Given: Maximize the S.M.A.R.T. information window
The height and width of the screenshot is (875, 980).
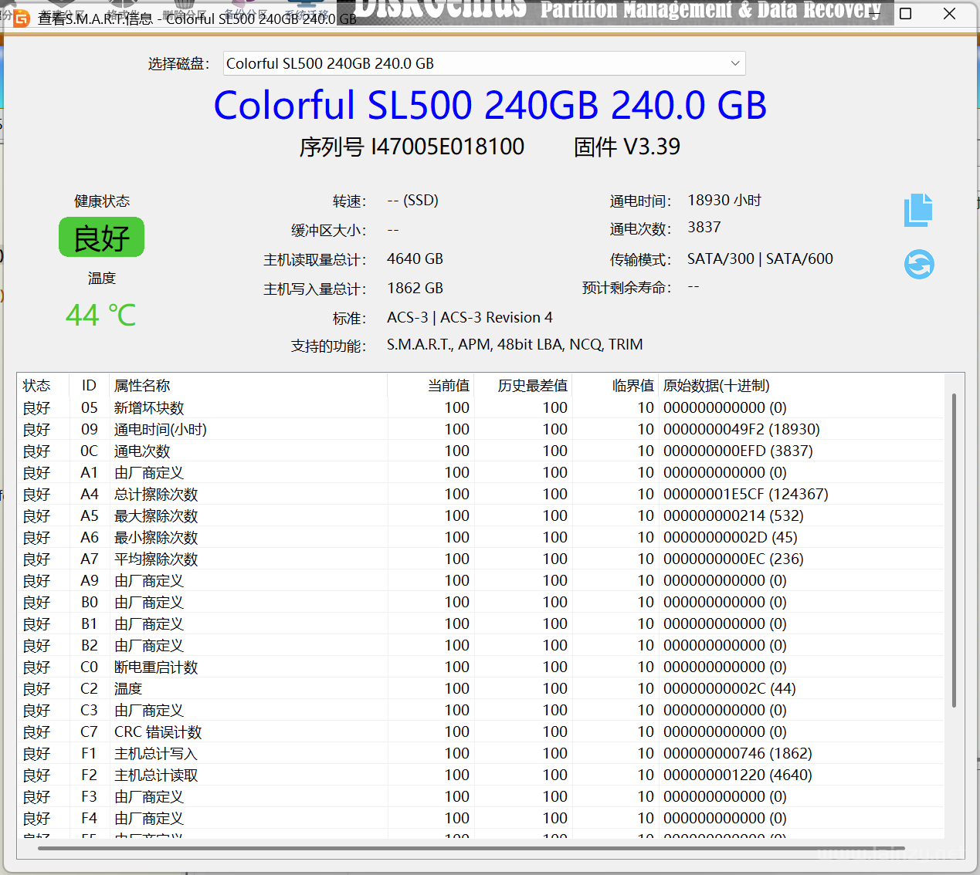Looking at the screenshot, I should pos(906,14).
